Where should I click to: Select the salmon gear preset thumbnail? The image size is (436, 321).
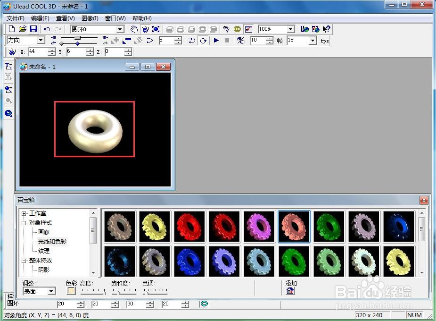294,226
